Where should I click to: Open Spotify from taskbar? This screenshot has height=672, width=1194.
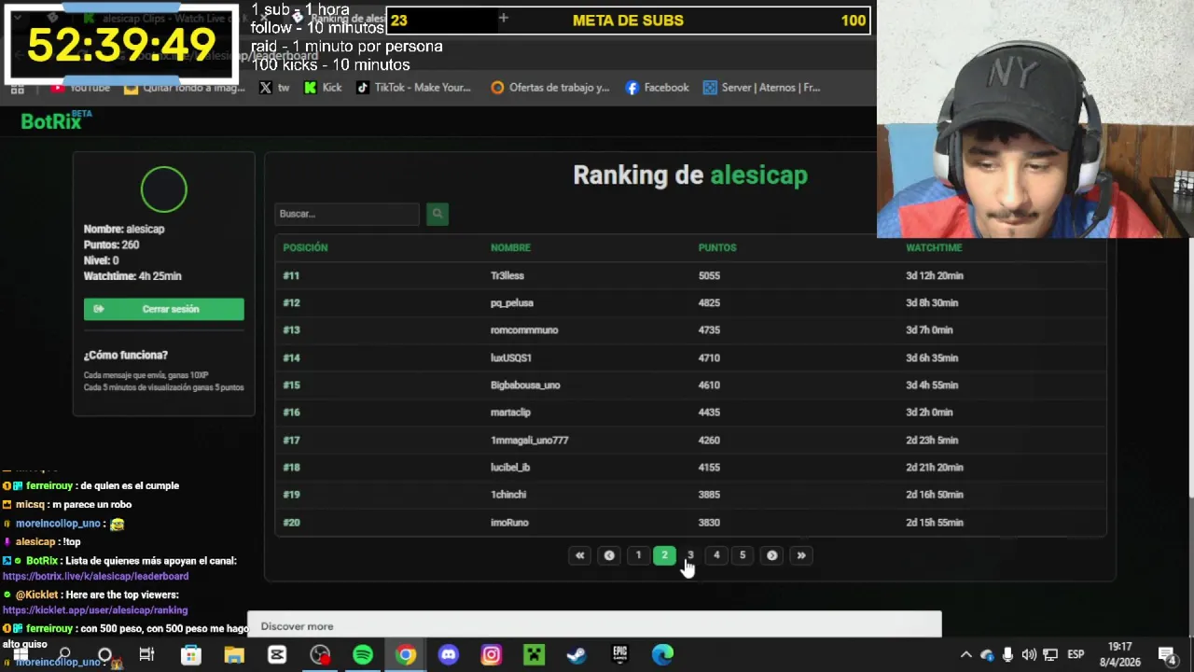363,654
